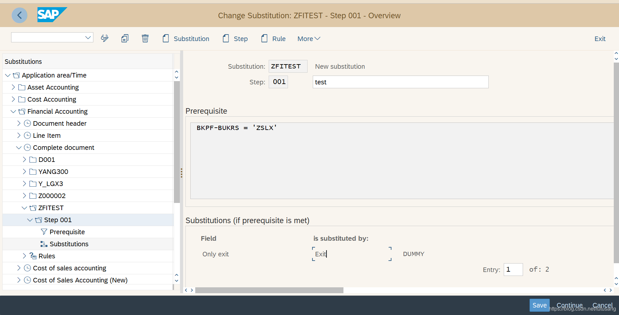Screen dimensions: 619x315
Task: Collapse Application area/Time node
Action: tap(8, 75)
